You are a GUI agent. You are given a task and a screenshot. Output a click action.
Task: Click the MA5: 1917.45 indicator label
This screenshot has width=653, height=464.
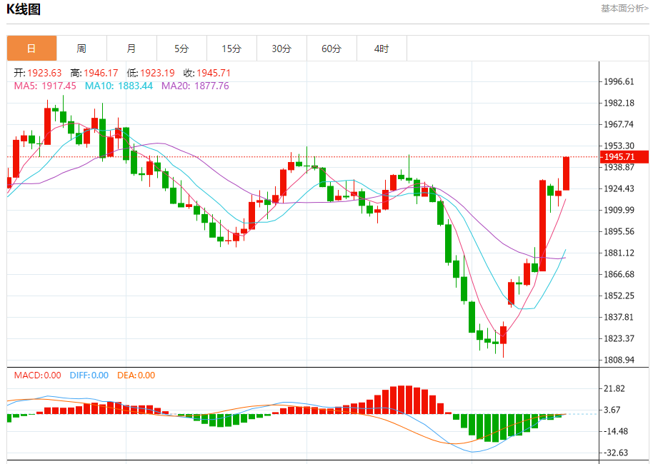pos(45,86)
